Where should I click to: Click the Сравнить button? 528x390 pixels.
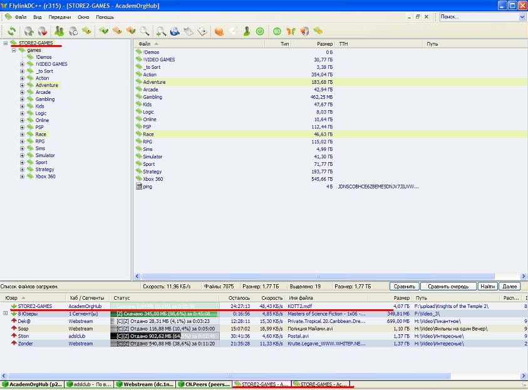[x=405, y=286]
